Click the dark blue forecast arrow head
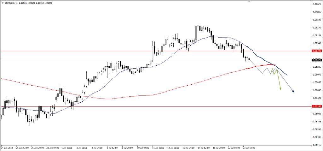 point(293,91)
